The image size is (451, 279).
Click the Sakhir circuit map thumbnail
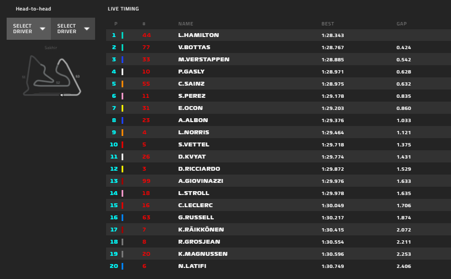point(52,76)
